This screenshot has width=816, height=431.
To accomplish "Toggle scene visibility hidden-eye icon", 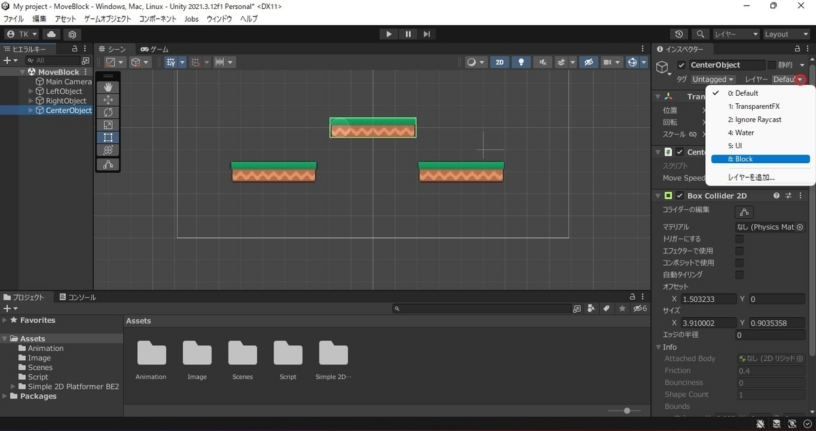I will 589,62.
